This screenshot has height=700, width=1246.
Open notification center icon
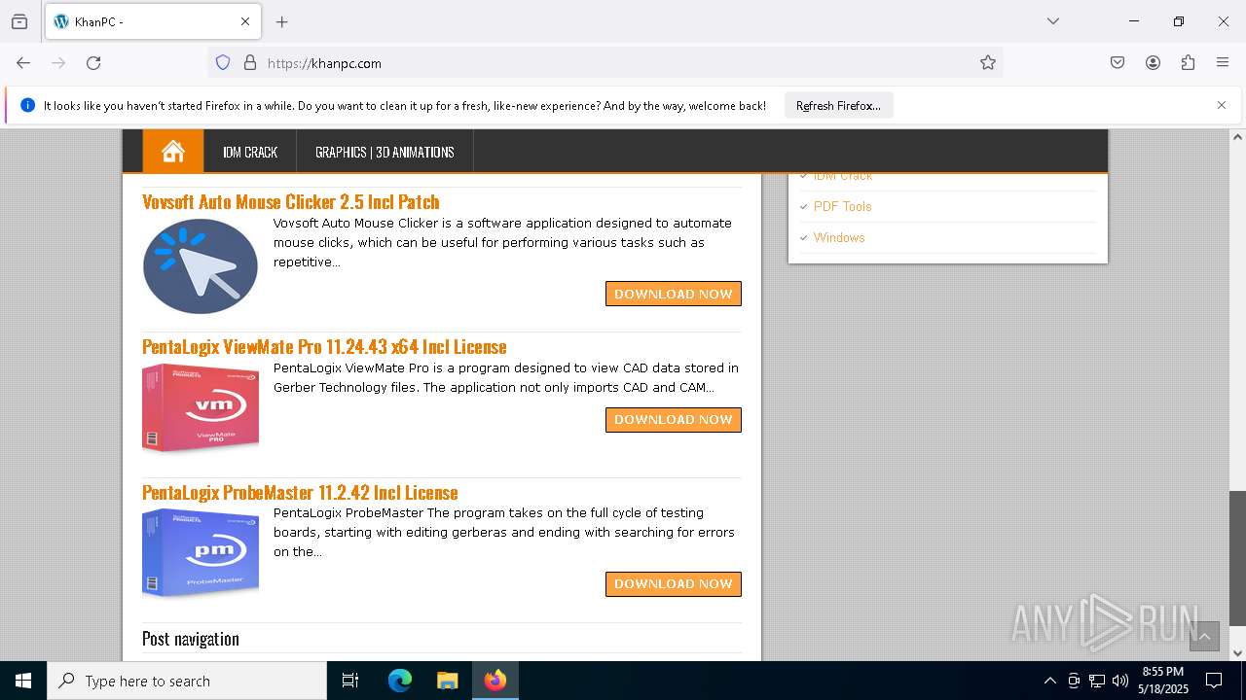click(x=1214, y=681)
